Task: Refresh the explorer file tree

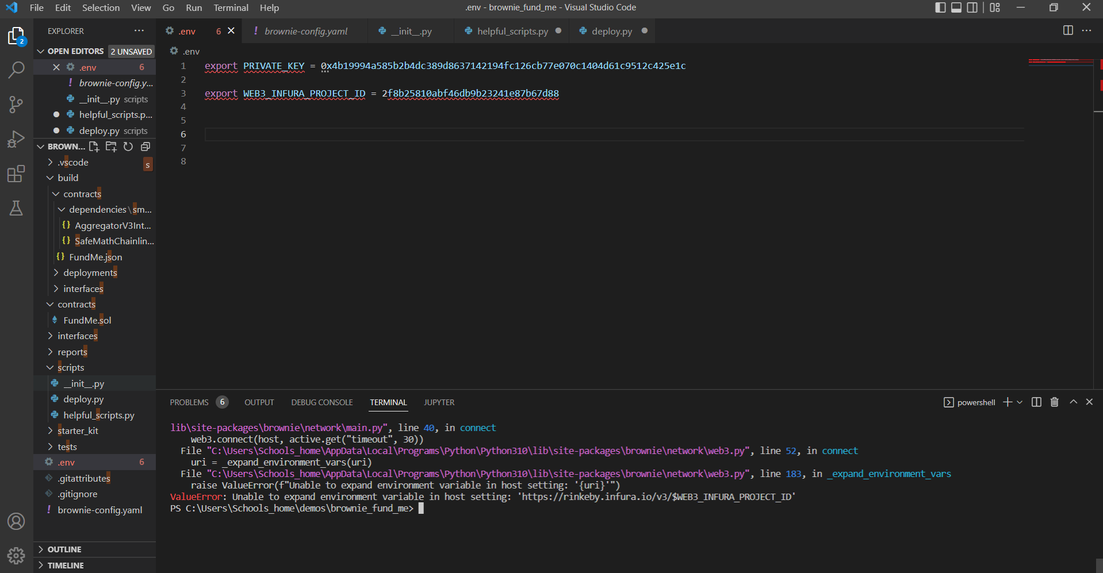Action: point(128,147)
